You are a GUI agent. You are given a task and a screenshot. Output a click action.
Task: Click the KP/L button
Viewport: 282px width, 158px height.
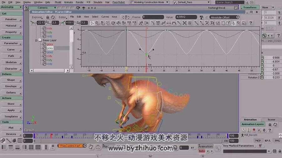click(x=268, y=141)
